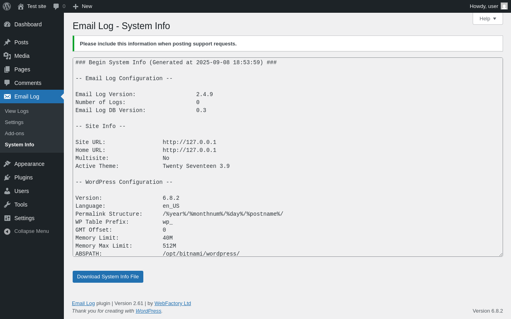Click the user avatar in the admin bar
Image resolution: width=511 pixels, height=319 pixels.
tap(504, 6)
